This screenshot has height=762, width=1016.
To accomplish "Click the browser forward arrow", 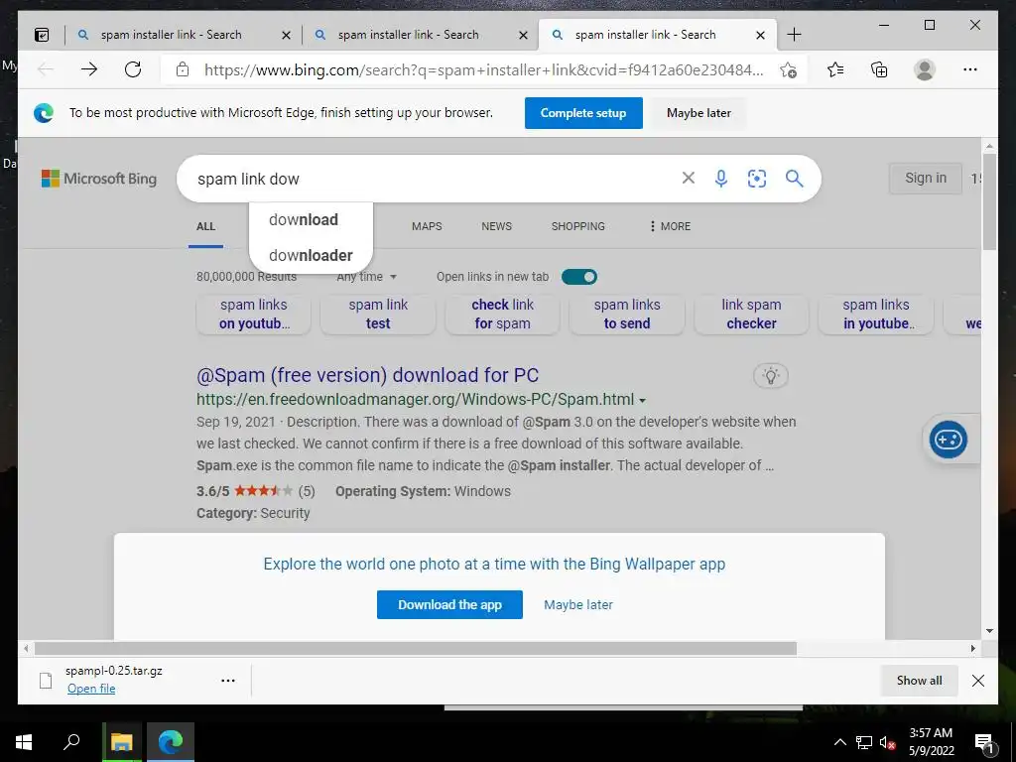I will point(89,69).
